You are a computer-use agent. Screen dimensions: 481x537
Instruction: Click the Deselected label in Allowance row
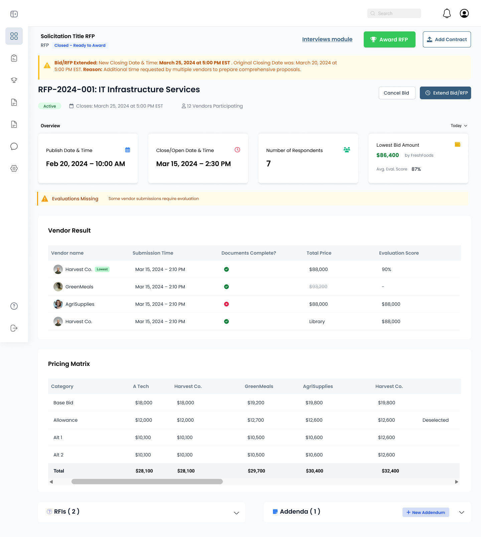(x=436, y=420)
